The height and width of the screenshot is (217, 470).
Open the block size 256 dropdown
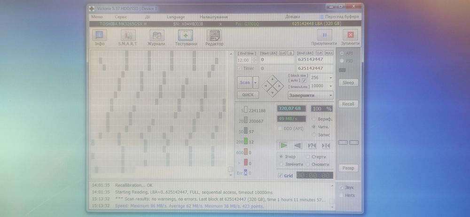[330, 77]
